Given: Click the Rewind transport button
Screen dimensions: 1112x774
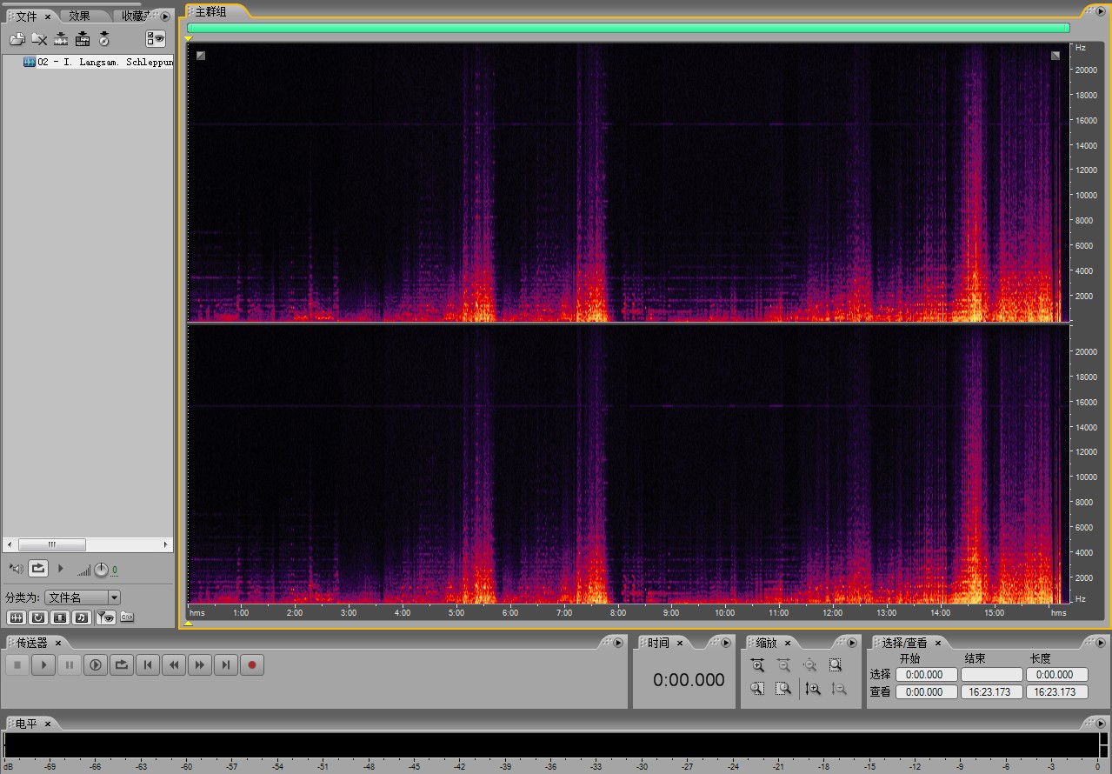Looking at the screenshot, I should tap(174, 665).
